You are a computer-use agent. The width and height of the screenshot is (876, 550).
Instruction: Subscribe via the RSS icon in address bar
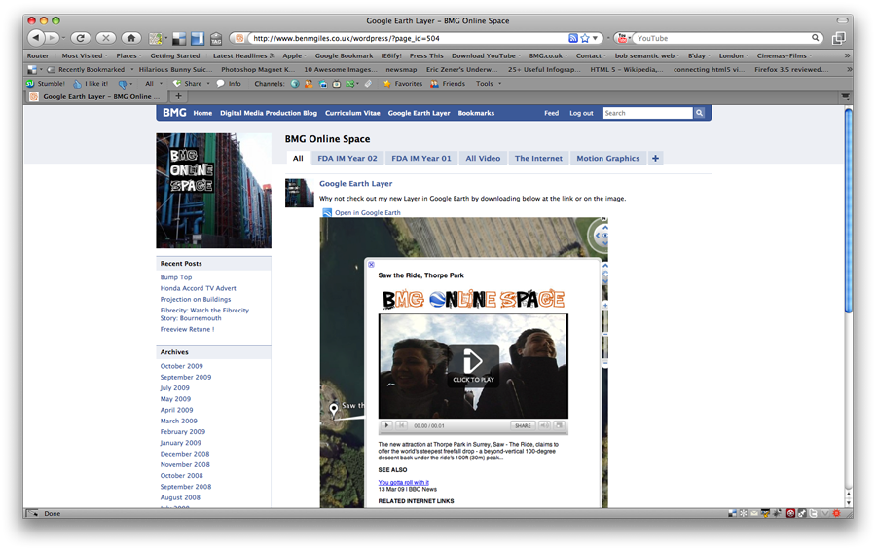pos(573,38)
